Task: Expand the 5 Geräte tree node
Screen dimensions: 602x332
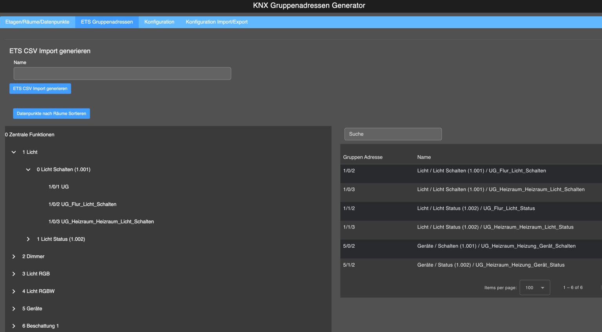Action: click(x=14, y=308)
